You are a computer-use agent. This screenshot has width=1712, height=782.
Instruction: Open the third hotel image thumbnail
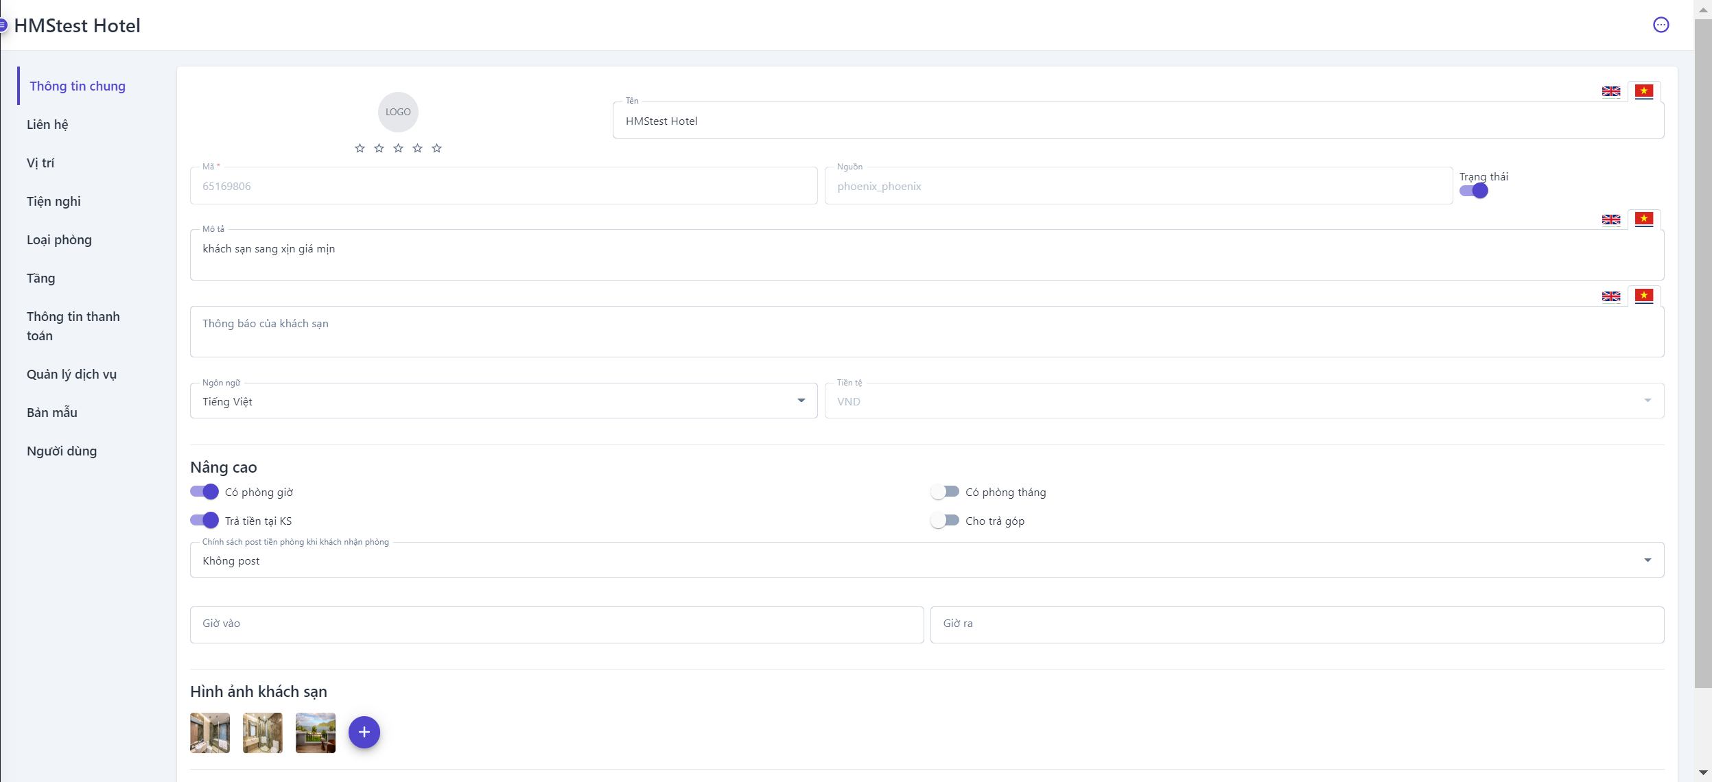315,733
